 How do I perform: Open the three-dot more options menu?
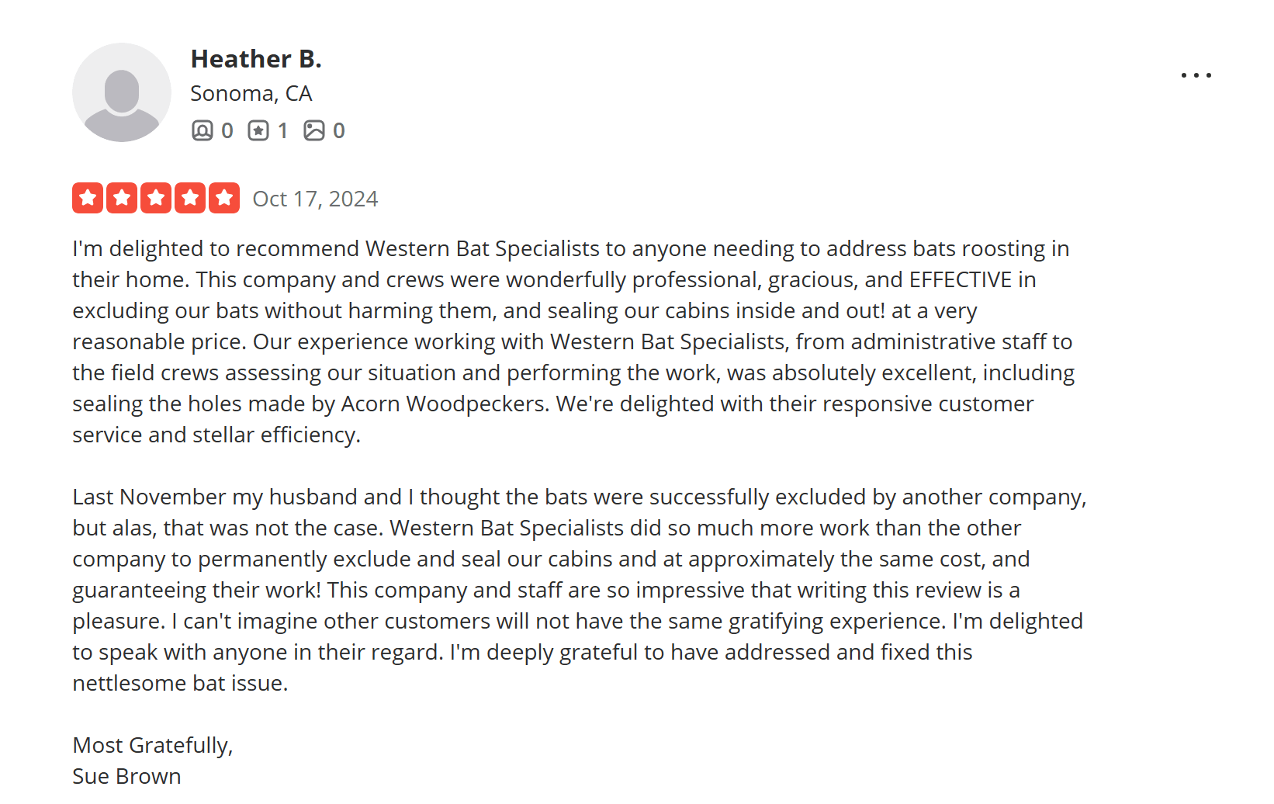[x=1196, y=75]
